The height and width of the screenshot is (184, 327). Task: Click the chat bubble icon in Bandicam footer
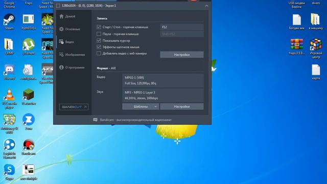[x=96, y=120]
